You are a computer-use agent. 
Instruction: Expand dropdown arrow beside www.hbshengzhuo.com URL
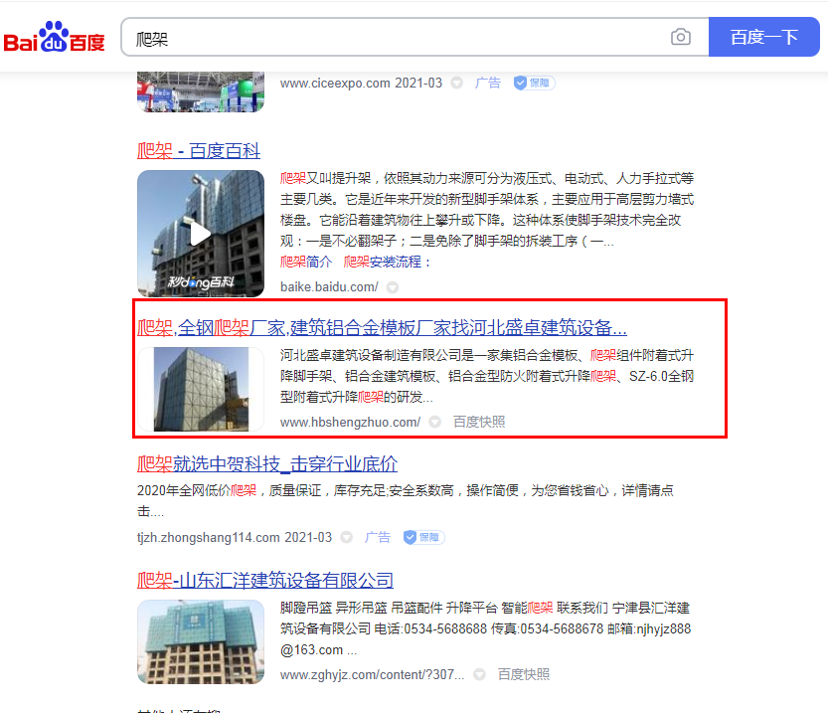click(434, 422)
